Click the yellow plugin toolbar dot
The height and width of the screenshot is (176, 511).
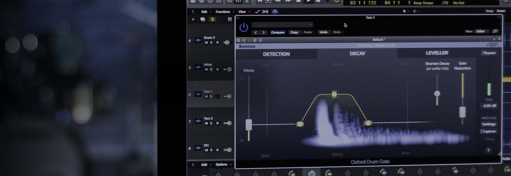(x=238, y=40)
